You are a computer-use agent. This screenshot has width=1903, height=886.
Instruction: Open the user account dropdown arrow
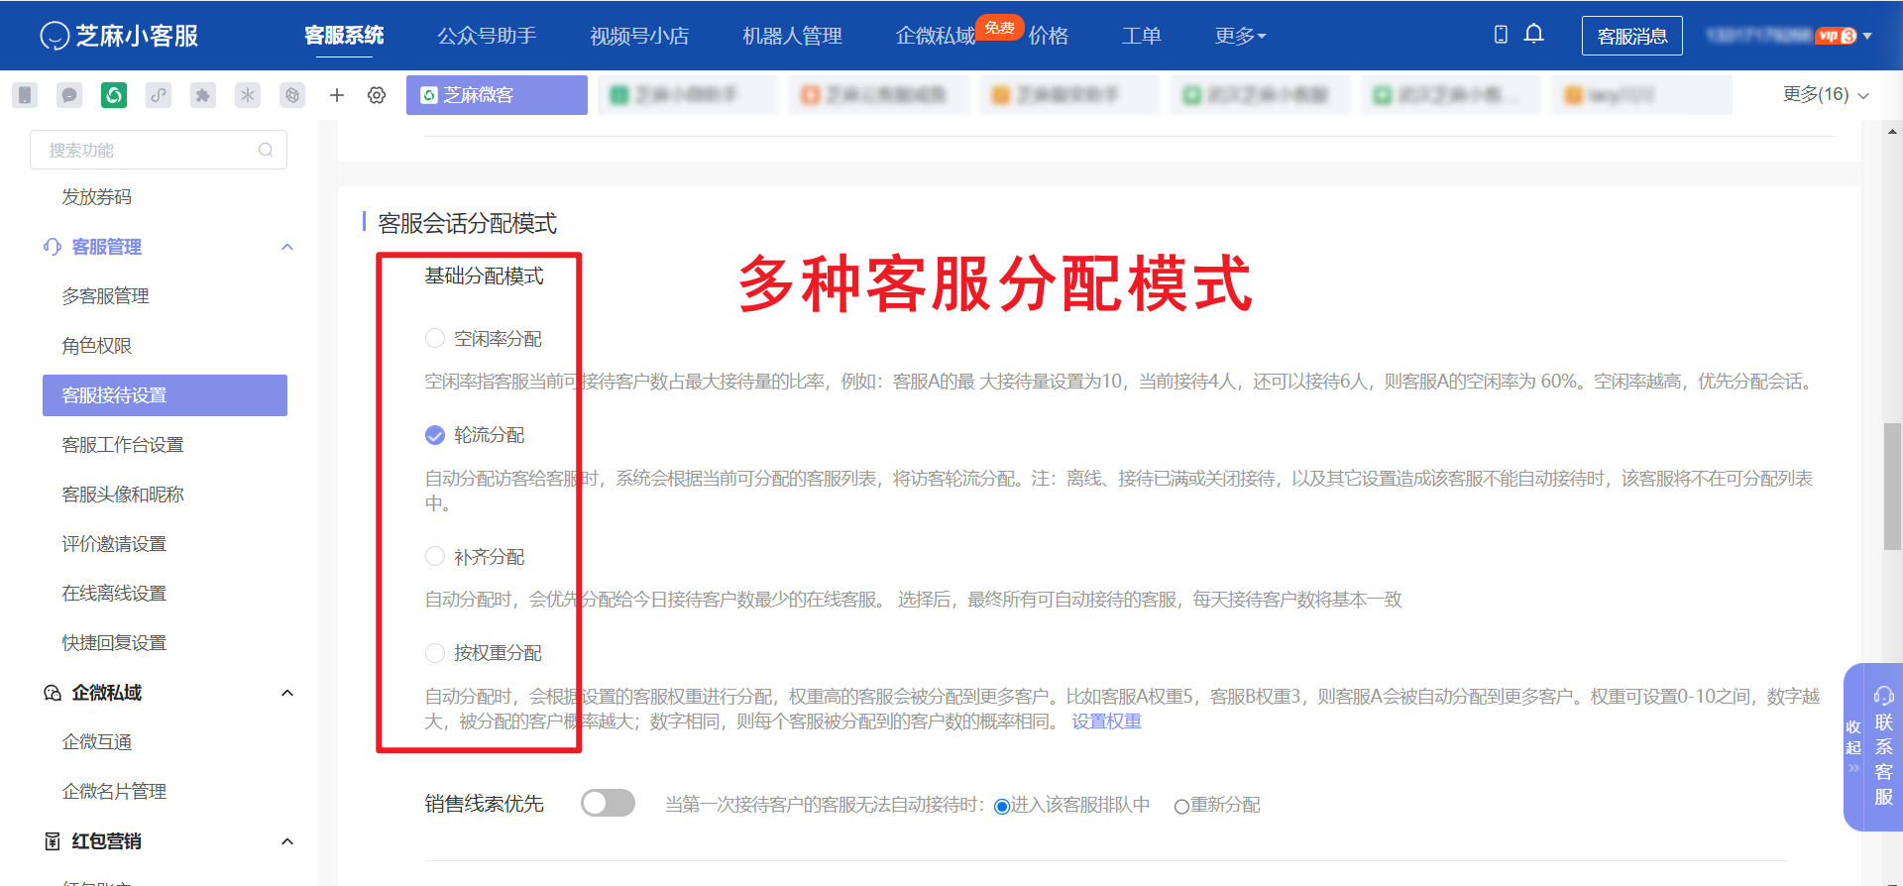click(1867, 36)
